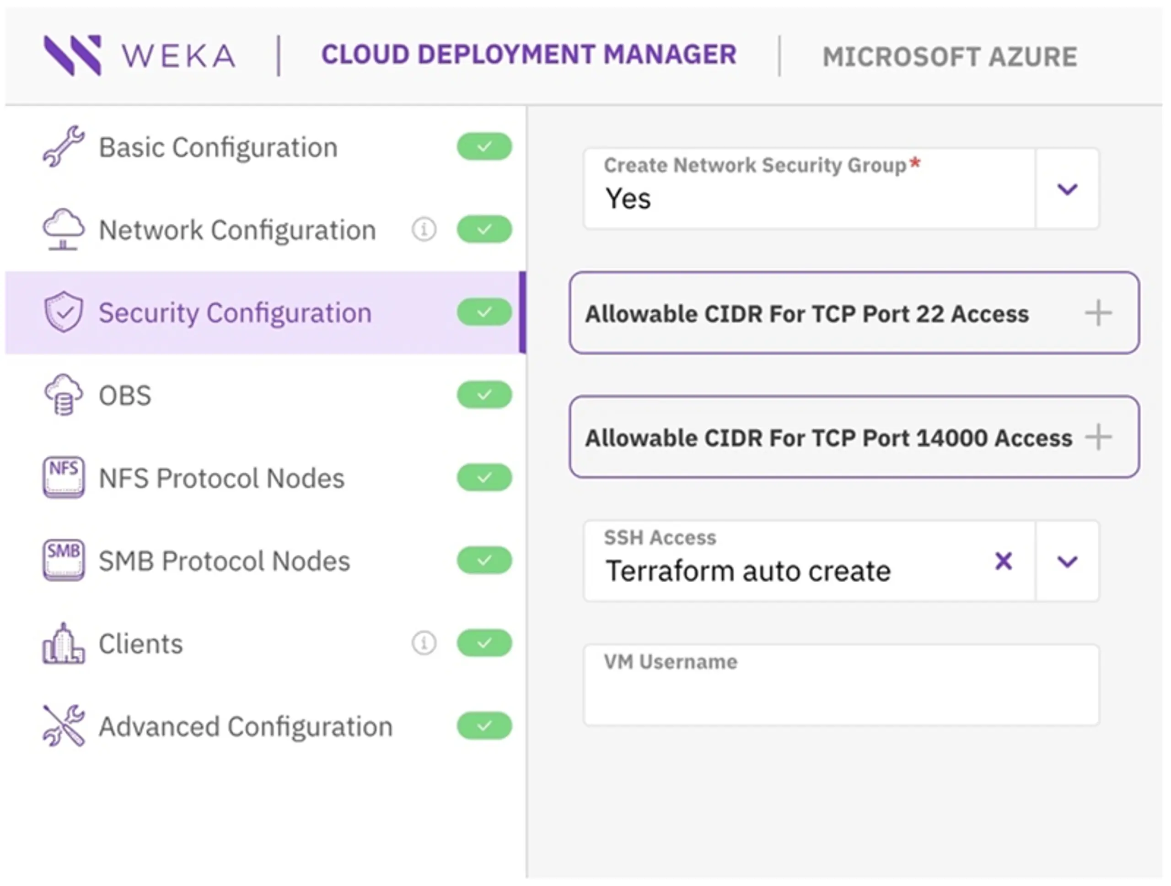Viewport: 1171px width, 886px height.
Task: Go to Network Configuration section
Action: (265, 229)
